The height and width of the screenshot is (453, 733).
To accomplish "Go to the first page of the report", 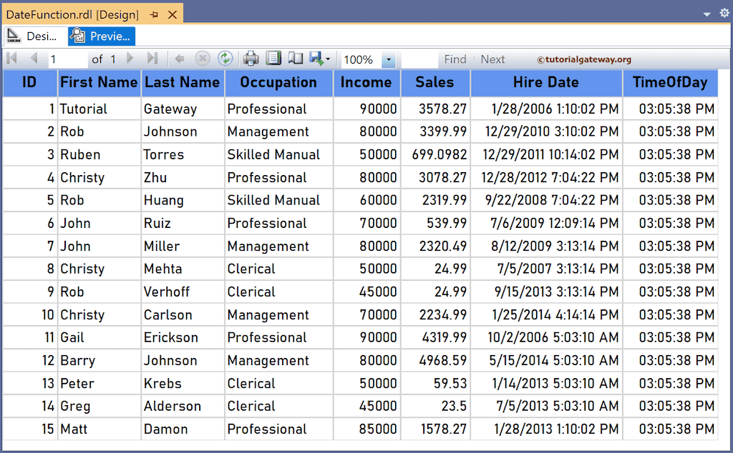I will click(x=11, y=59).
